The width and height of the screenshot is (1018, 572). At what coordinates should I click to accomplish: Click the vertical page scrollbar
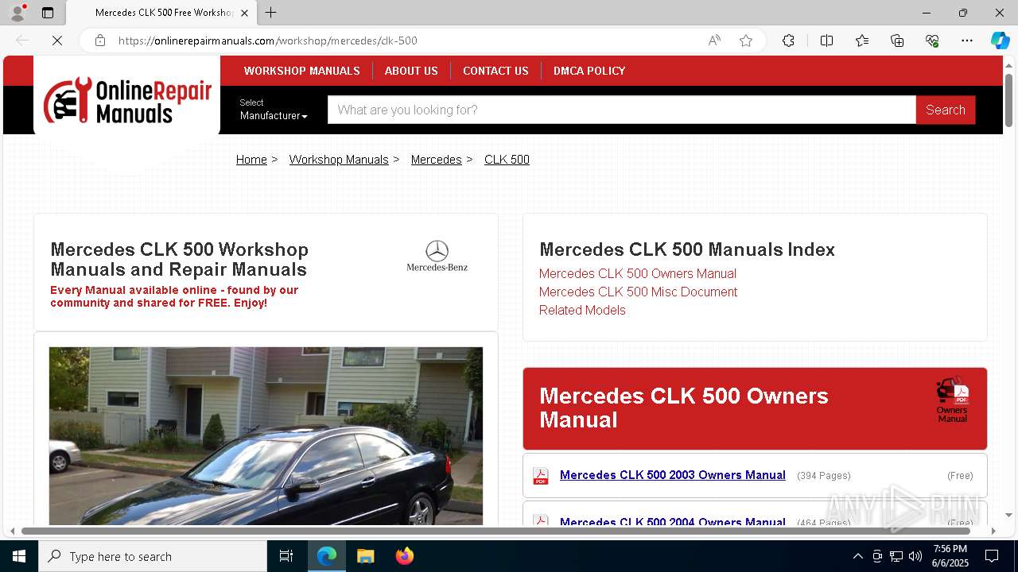(1008, 100)
